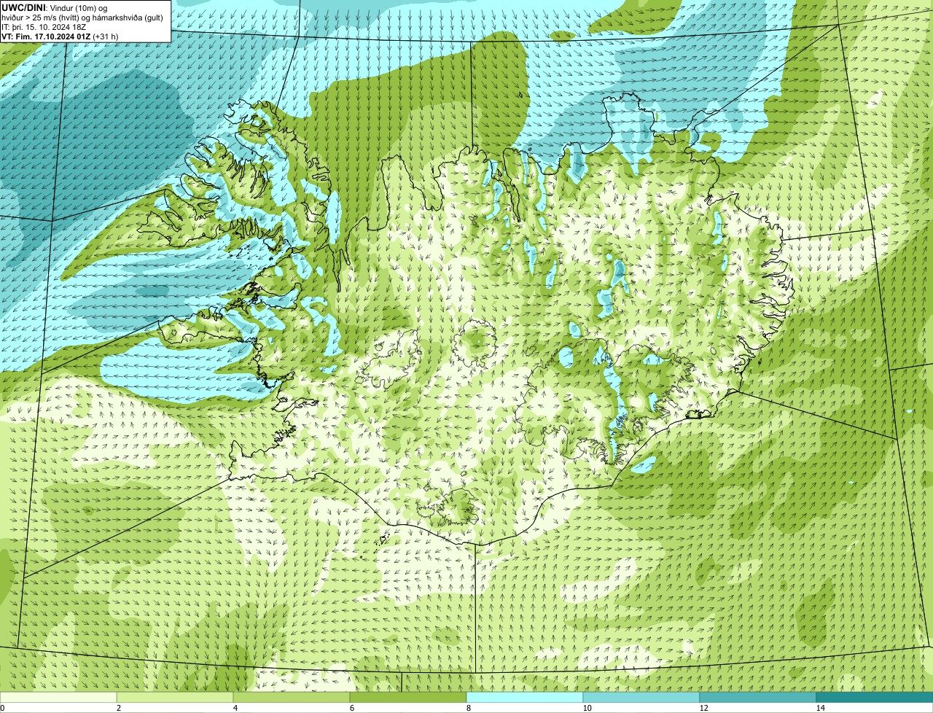
Task: Click the 'IT: þri. 15. 10. 2024 18Z' line
Action: click(x=44, y=27)
